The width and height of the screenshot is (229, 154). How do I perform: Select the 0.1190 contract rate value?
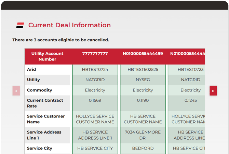[143, 101]
